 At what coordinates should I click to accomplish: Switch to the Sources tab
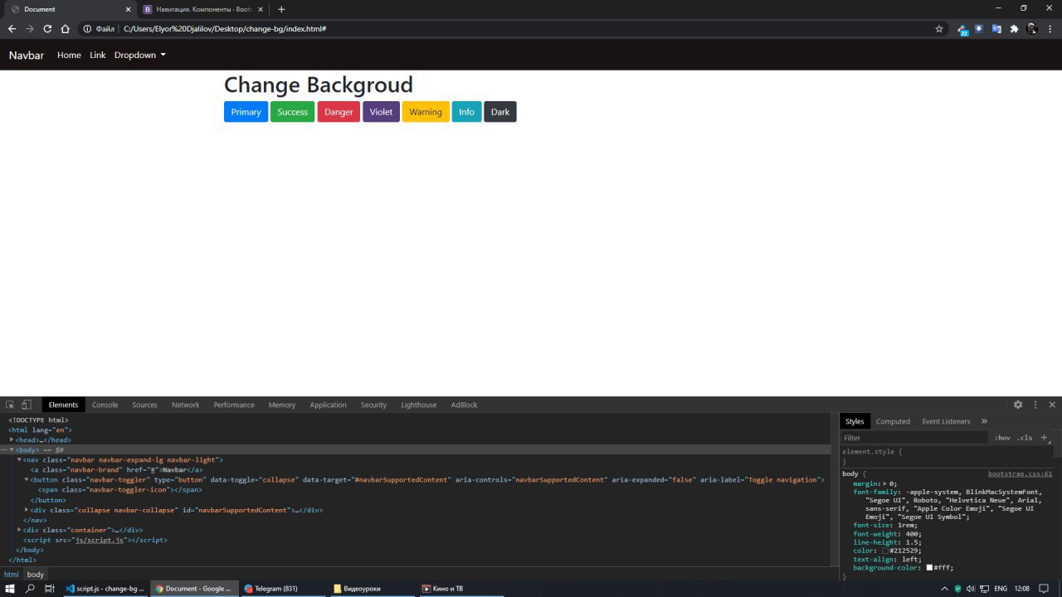click(144, 405)
